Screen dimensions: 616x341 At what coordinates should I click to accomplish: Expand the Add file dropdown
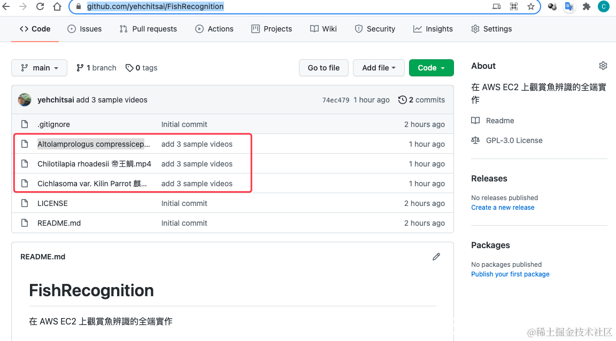[x=379, y=68]
